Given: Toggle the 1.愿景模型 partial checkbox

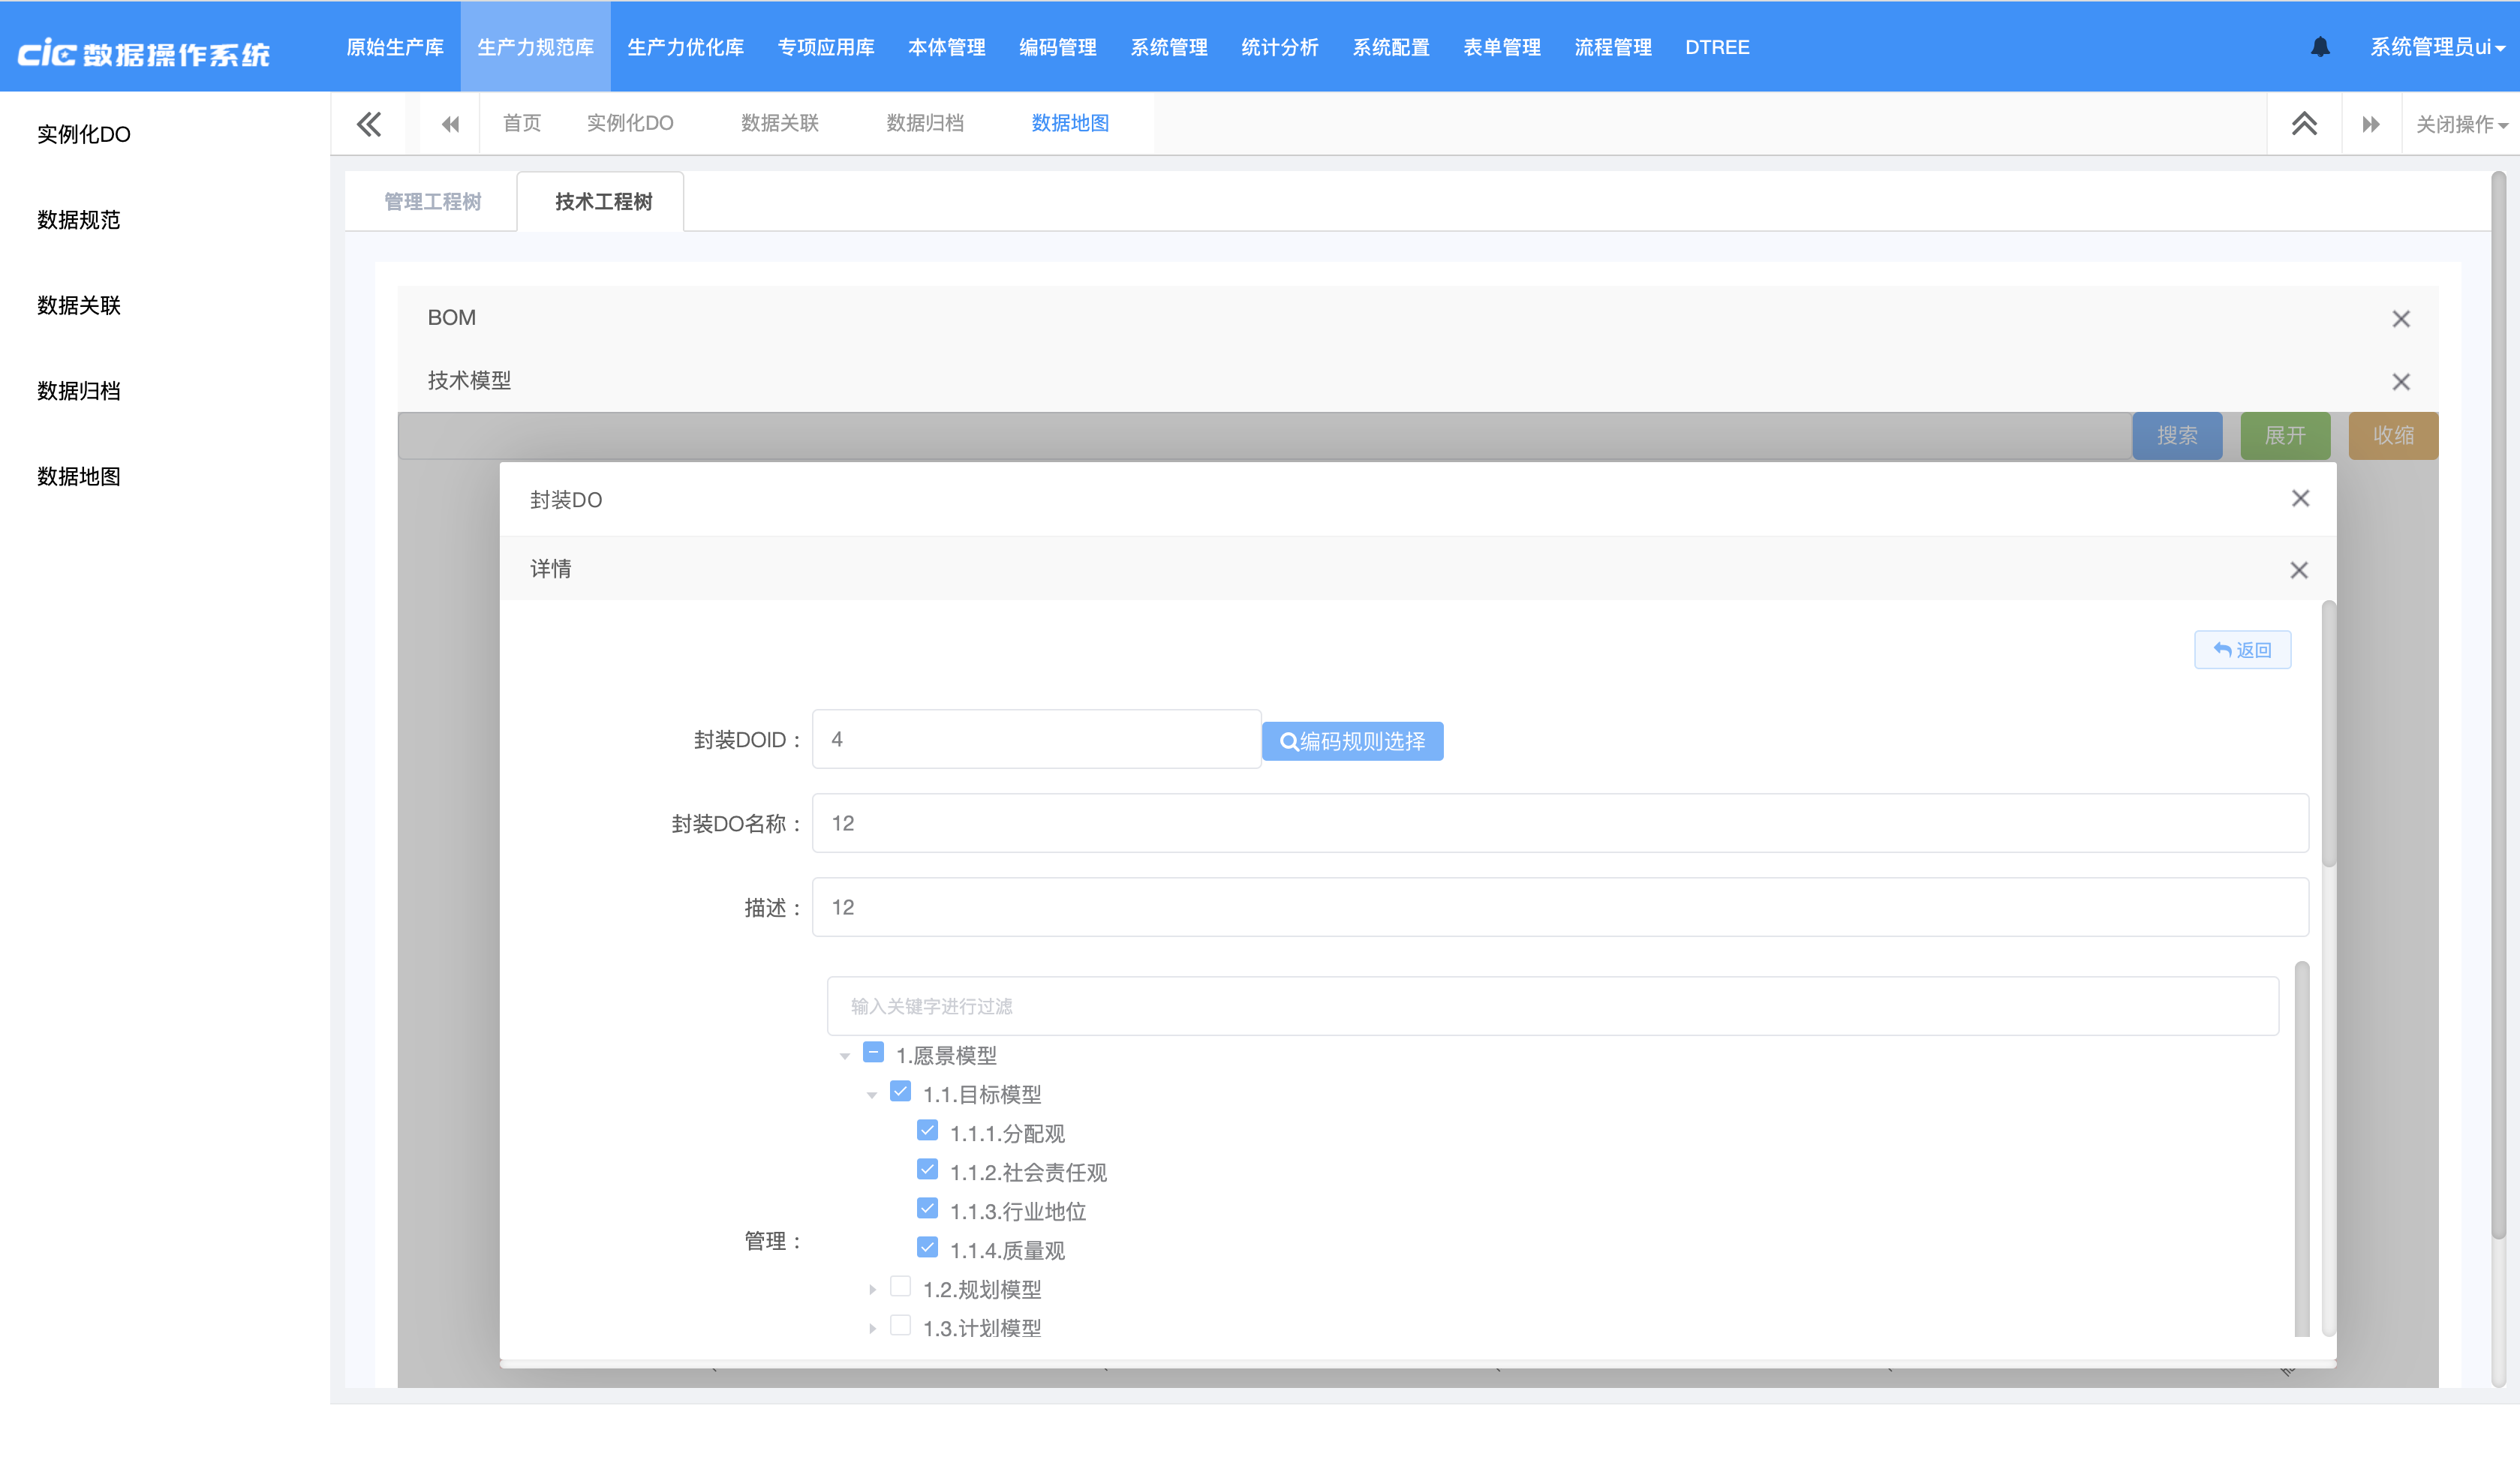Looking at the screenshot, I should [873, 1053].
